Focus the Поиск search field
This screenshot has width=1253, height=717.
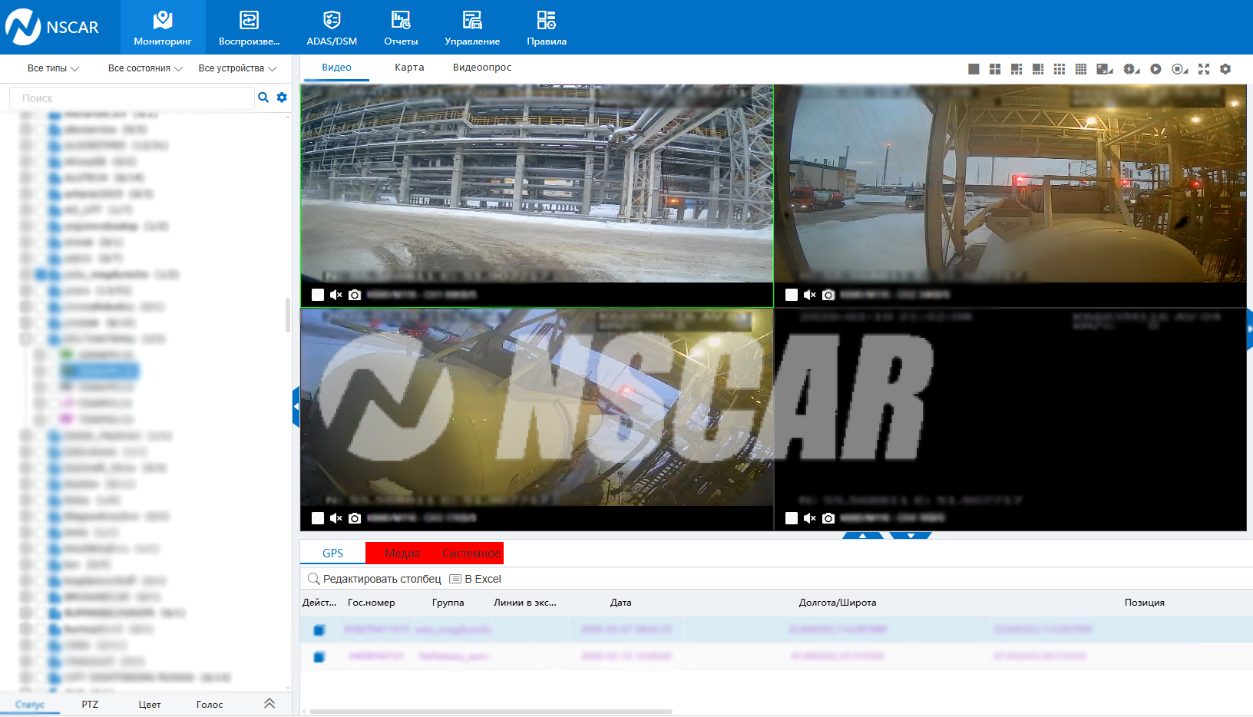click(x=131, y=98)
